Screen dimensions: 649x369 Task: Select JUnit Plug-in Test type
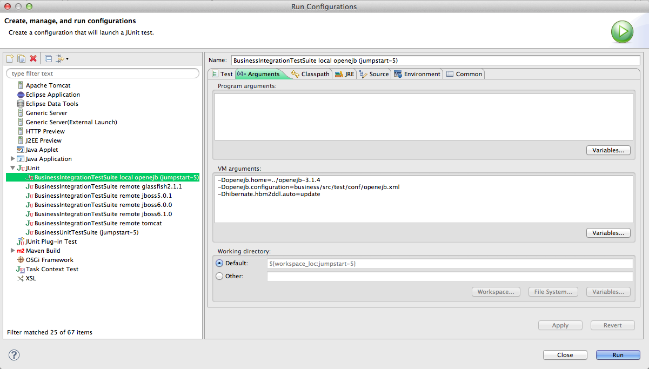pyautogui.click(x=51, y=241)
